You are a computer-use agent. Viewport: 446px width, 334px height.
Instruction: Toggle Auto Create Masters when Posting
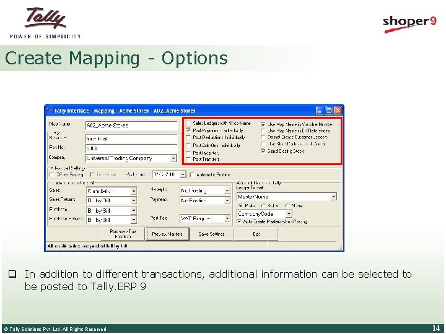pyautogui.click(x=239, y=221)
